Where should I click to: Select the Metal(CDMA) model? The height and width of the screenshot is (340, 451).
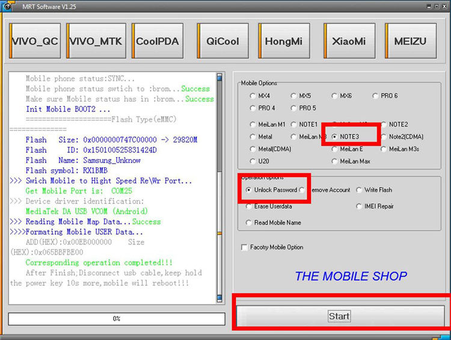(271, 149)
